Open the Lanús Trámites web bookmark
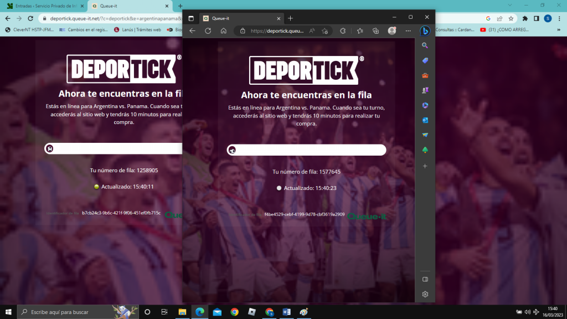This screenshot has height=319, width=567. click(x=137, y=30)
